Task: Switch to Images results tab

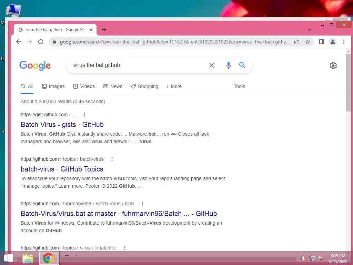Action: [x=53, y=87]
